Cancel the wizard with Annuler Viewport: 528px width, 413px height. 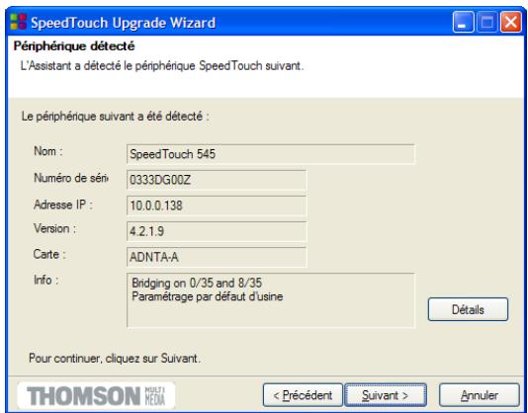click(x=480, y=395)
